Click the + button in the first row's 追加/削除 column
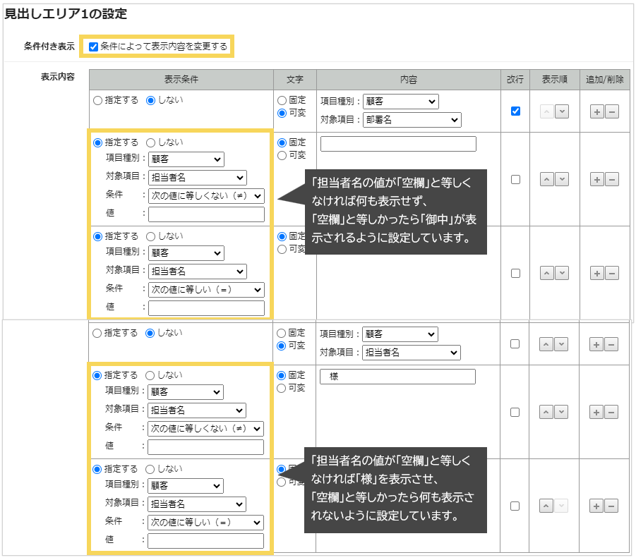 [x=597, y=111]
